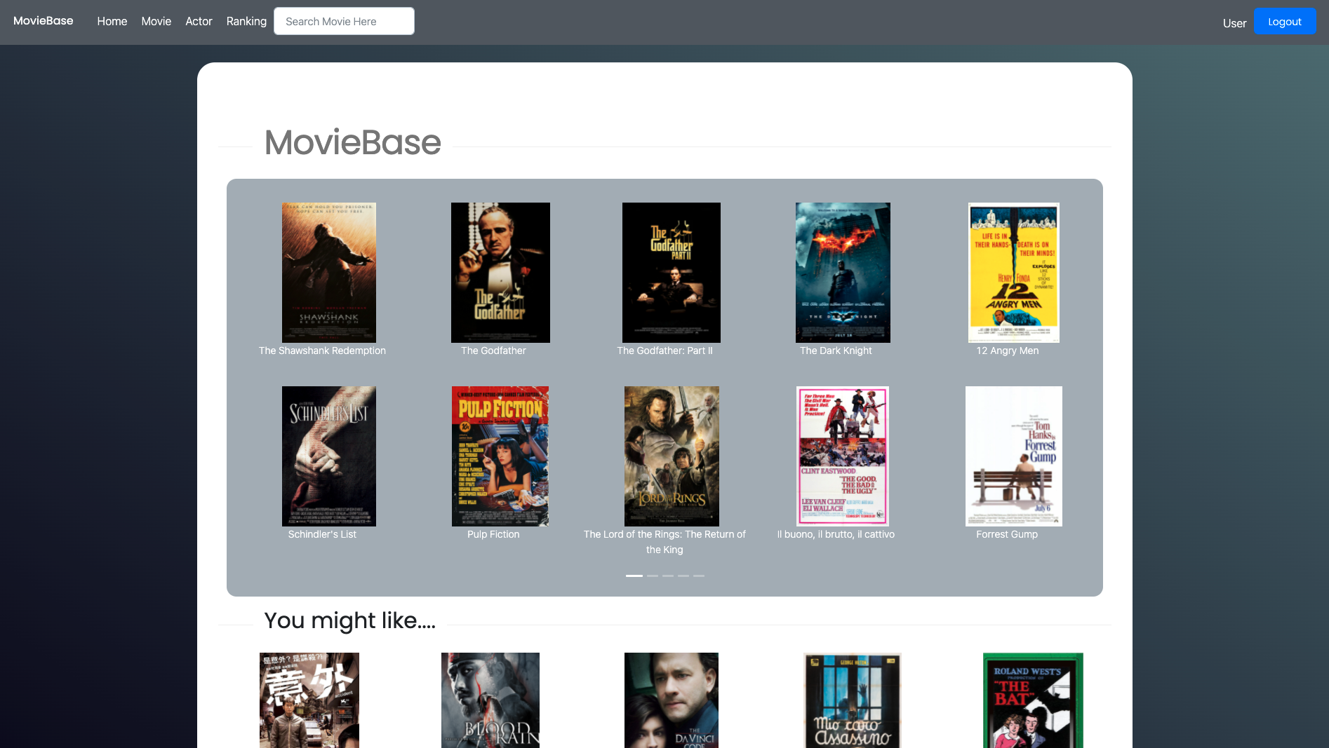Open the Accident recommended movie poster
Viewport: 1329px width, 748px height.
tap(309, 700)
